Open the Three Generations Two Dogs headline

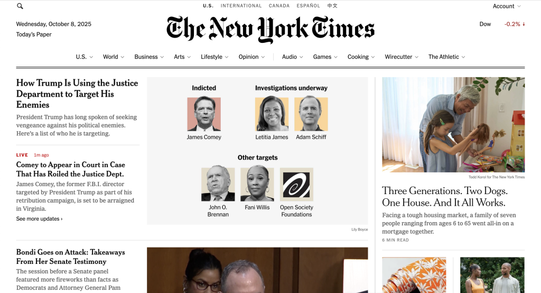(444, 197)
